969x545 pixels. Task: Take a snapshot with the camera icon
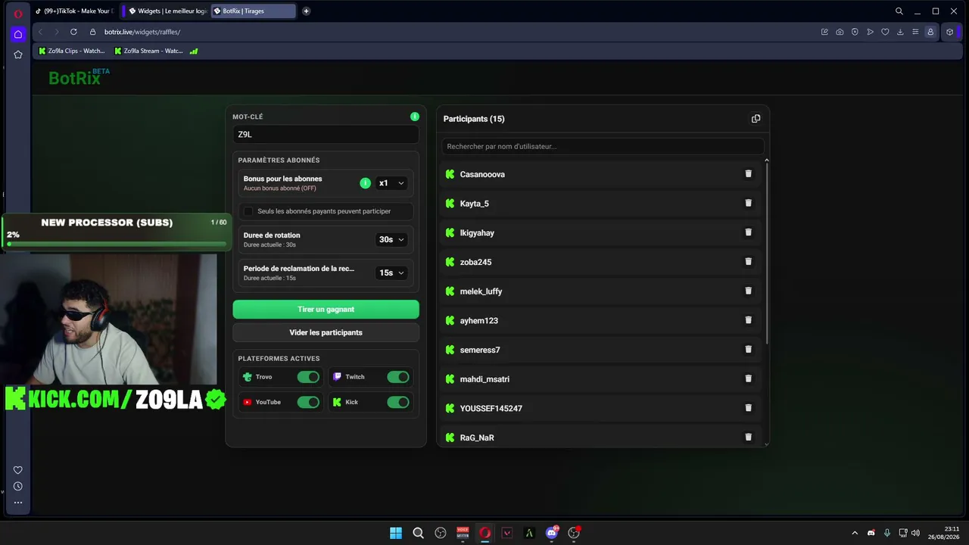click(x=840, y=32)
